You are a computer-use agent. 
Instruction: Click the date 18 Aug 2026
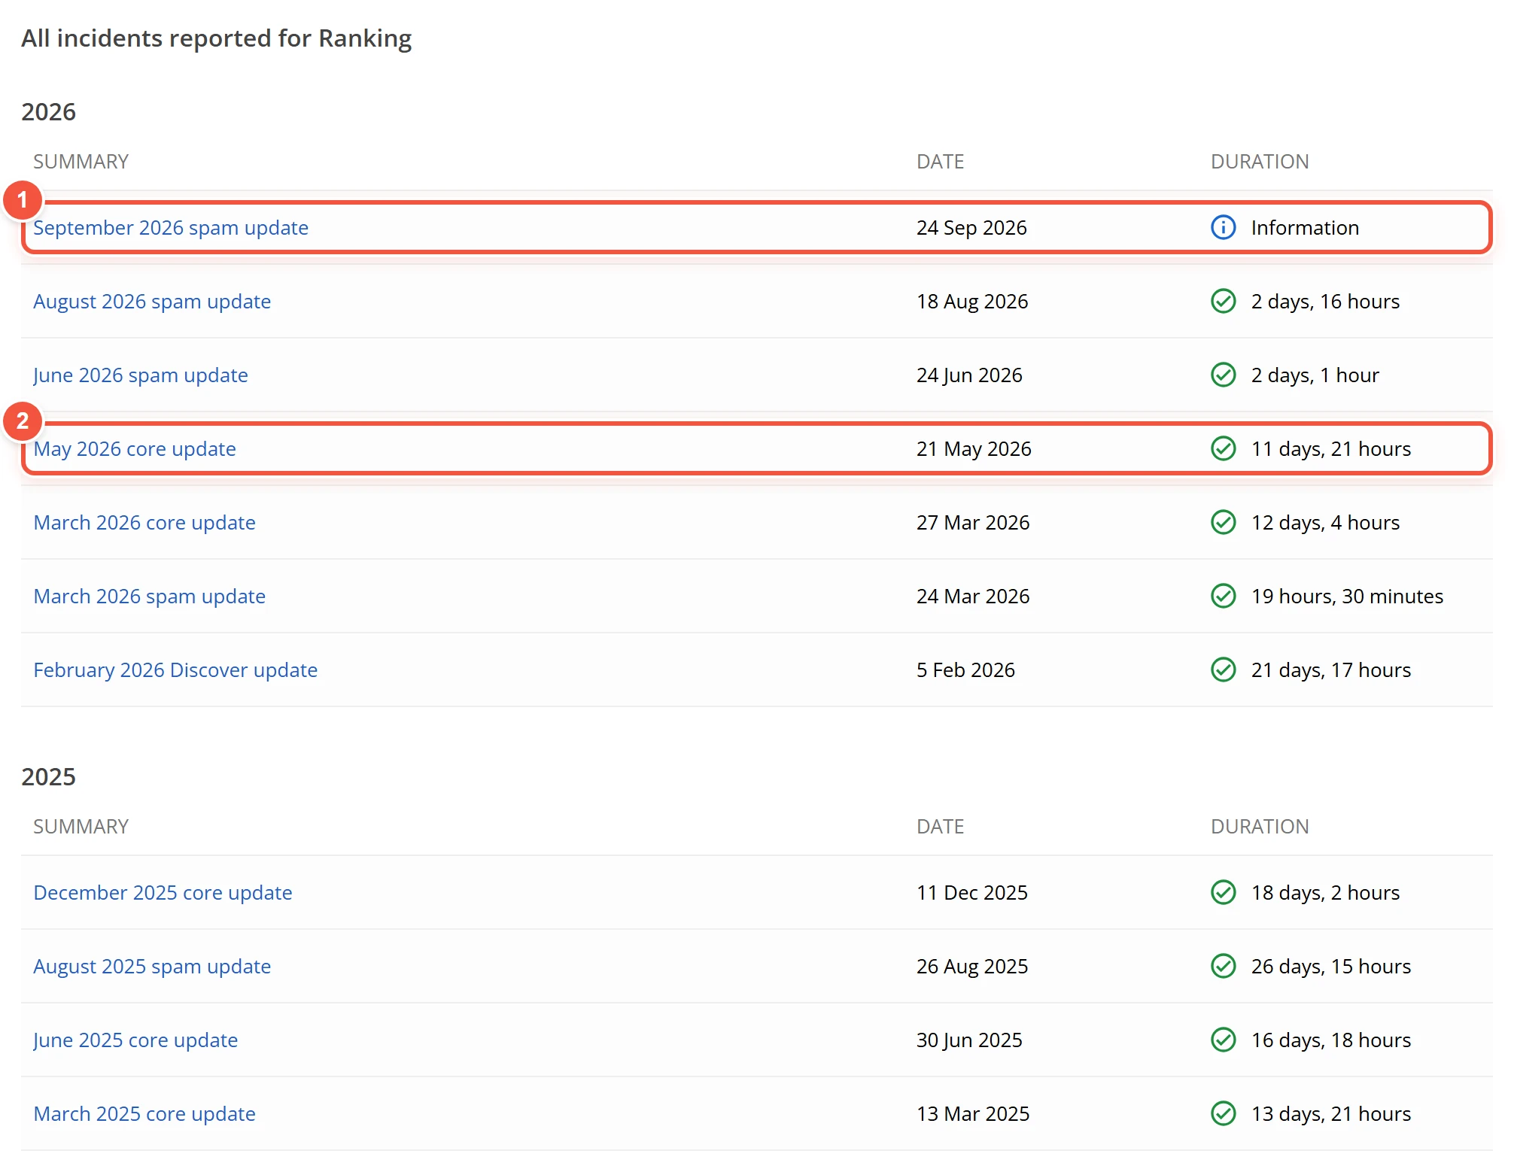pos(972,302)
